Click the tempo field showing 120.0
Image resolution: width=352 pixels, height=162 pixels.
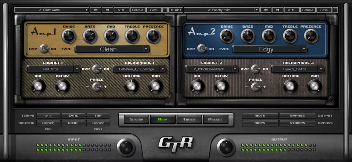(x=48, y=116)
